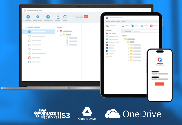The image size is (182, 125).
Task: Select the blue SharePoint-style icon in the tablet sidebar
Action: coord(107,51)
